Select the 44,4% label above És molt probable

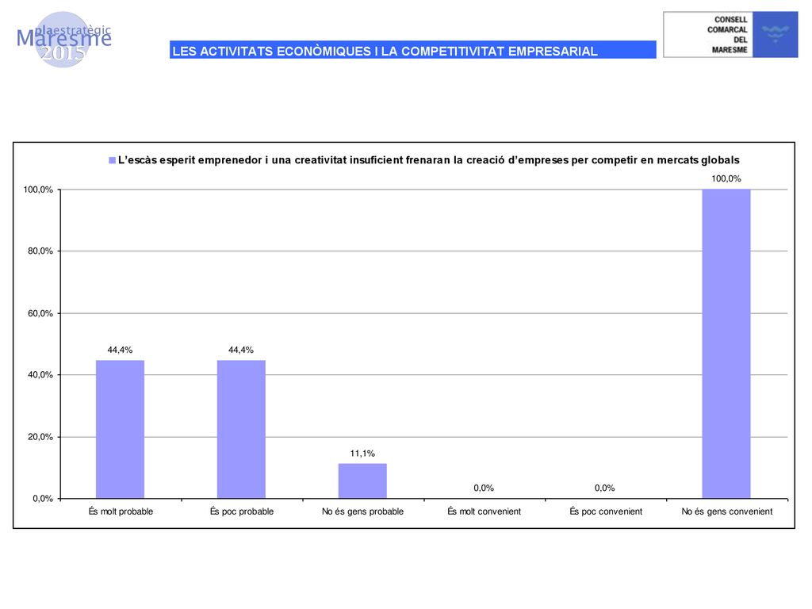tap(121, 350)
